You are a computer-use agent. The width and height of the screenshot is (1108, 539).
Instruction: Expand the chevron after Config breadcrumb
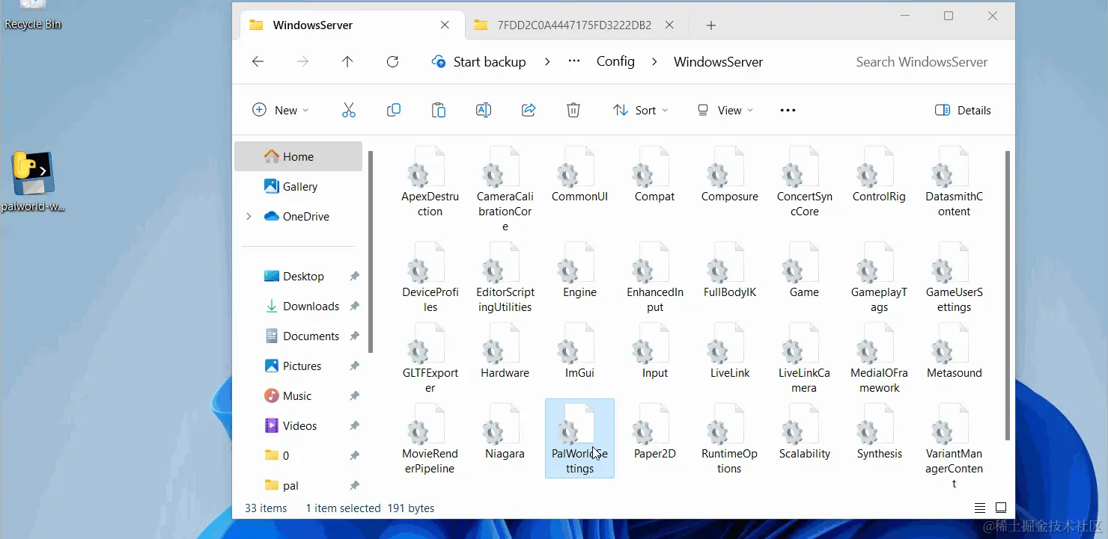(x=655, y=62)
